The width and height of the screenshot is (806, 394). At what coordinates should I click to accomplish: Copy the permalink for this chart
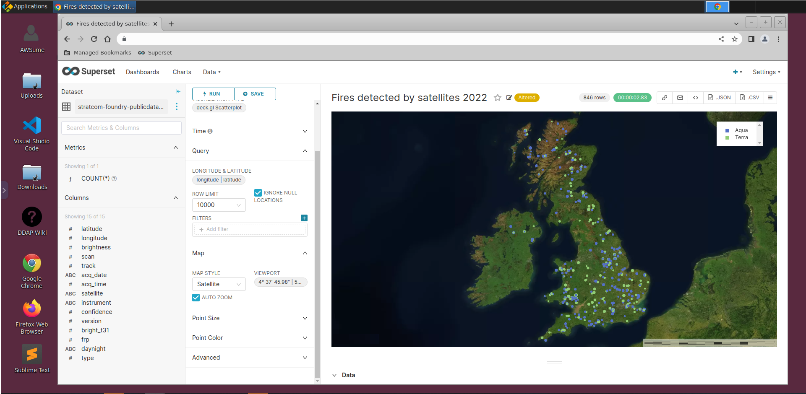pos(664,97)
